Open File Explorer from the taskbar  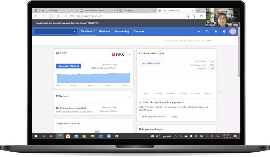pos(92,136)
